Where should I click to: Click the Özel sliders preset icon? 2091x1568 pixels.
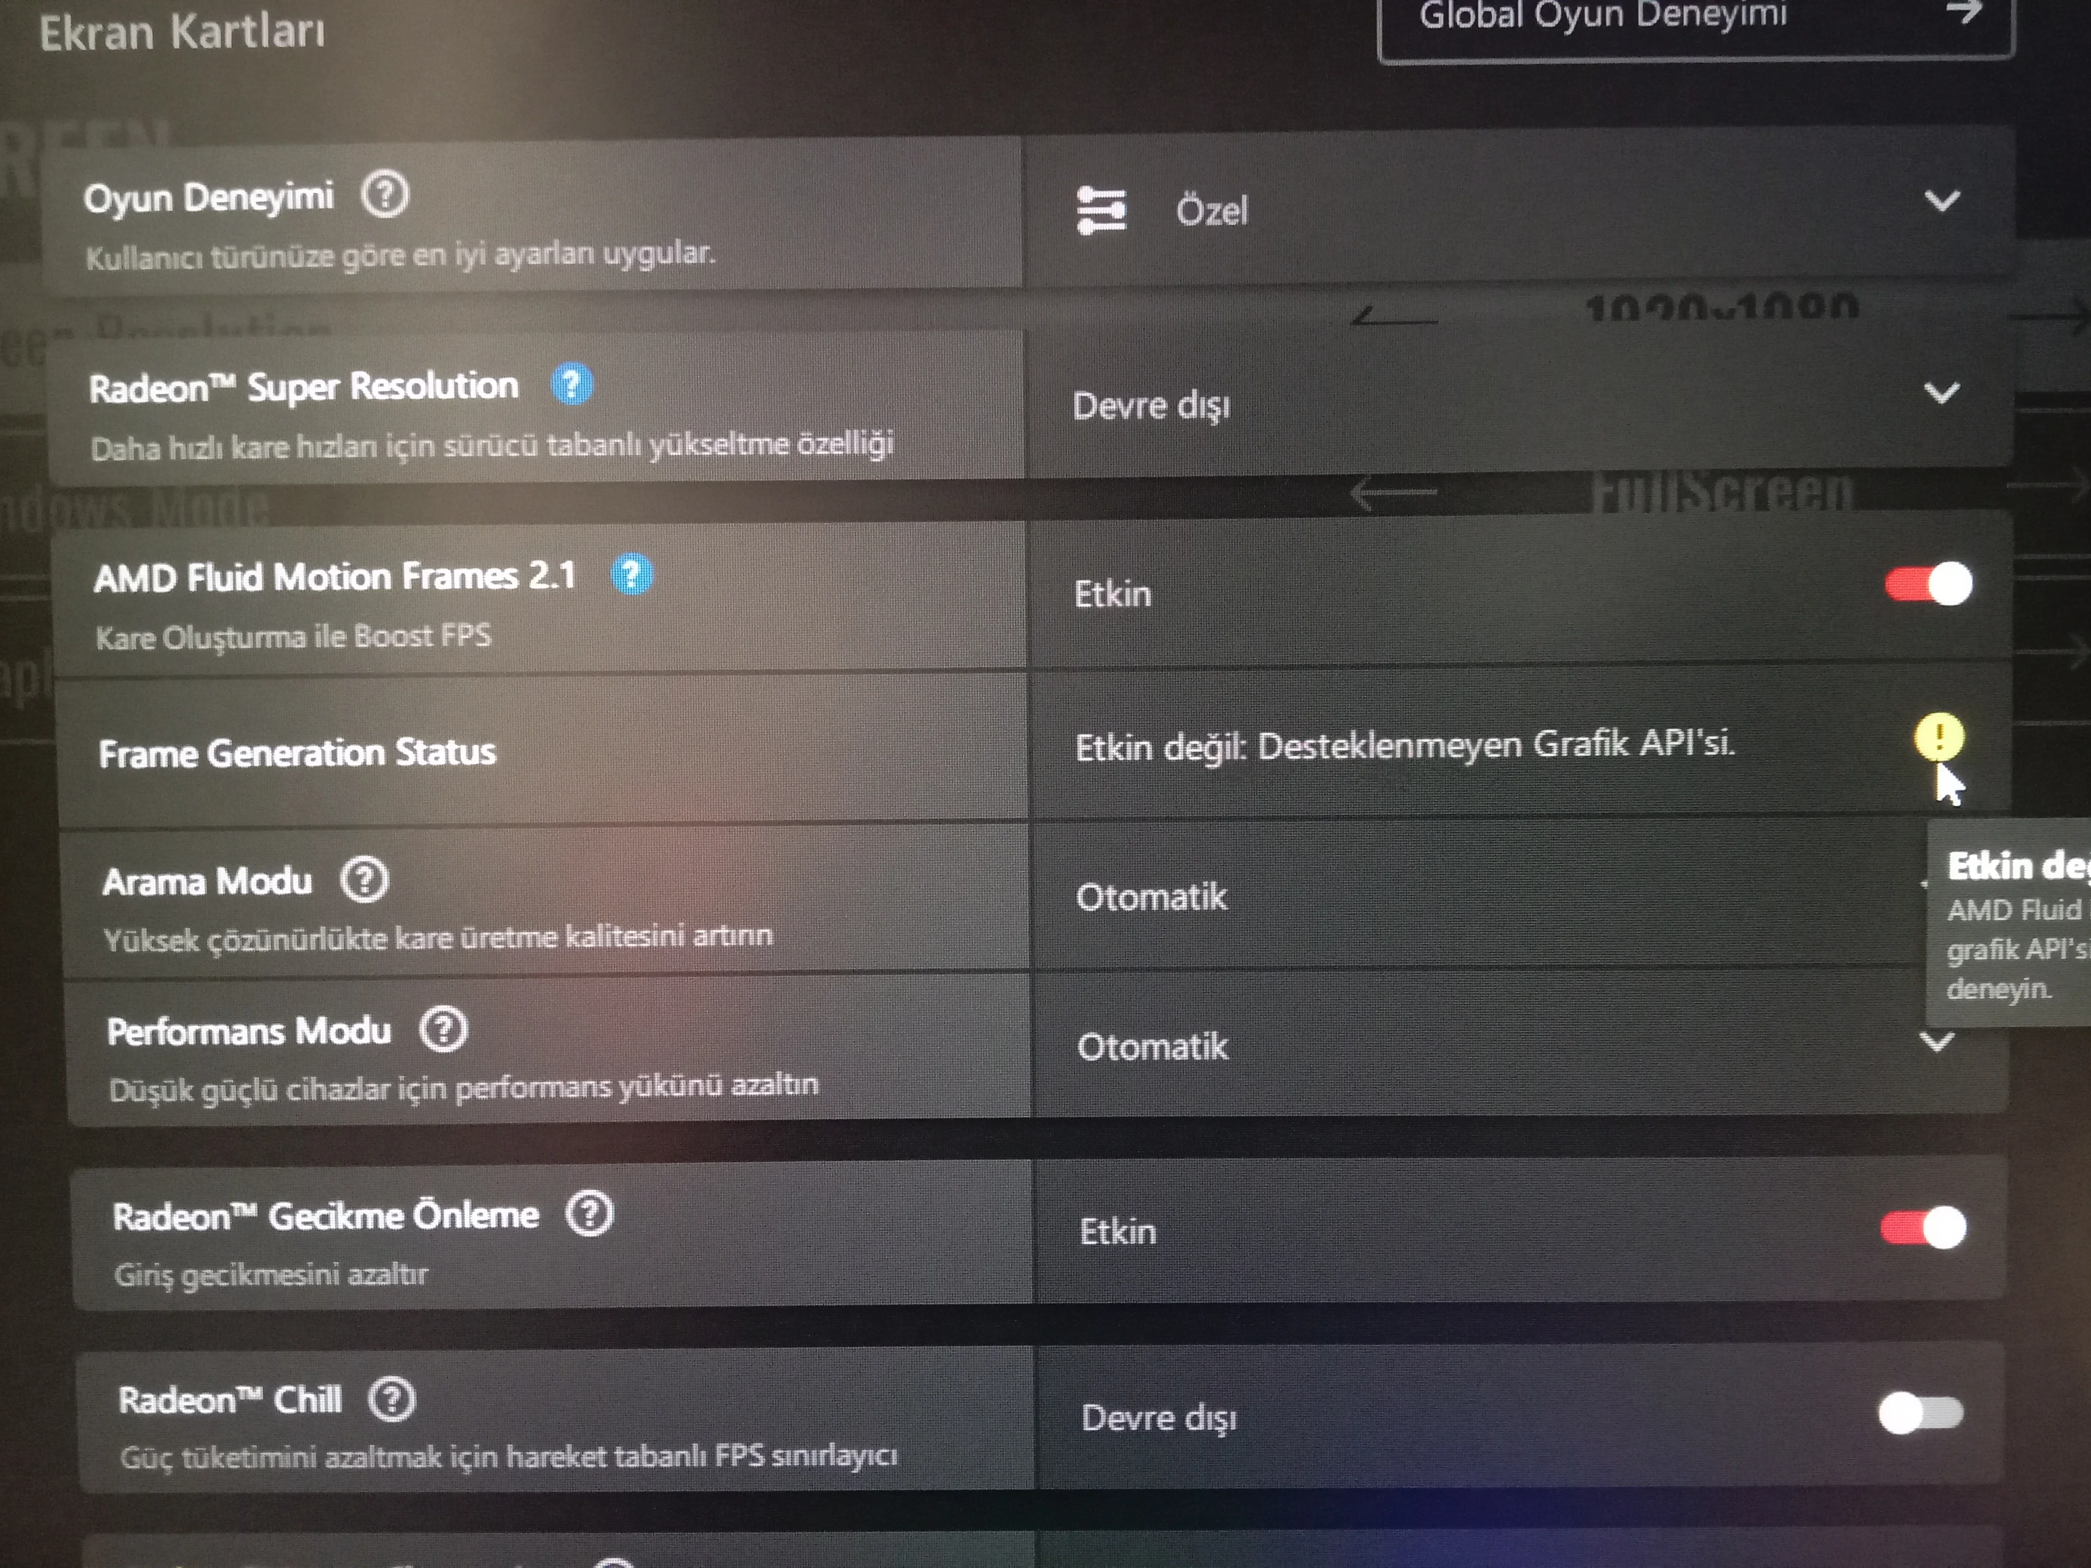click(1101, 210)
